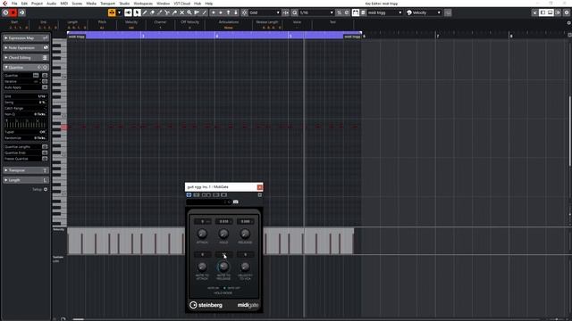Click the MidiGate Release knob
Viewport: 572px width, 321px height.
pyautogui.click(x=245, y=234)
